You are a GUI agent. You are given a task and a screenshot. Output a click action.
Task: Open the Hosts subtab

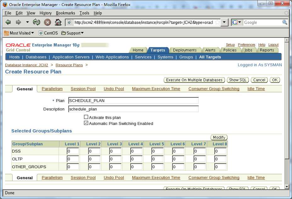pos(14,57)
